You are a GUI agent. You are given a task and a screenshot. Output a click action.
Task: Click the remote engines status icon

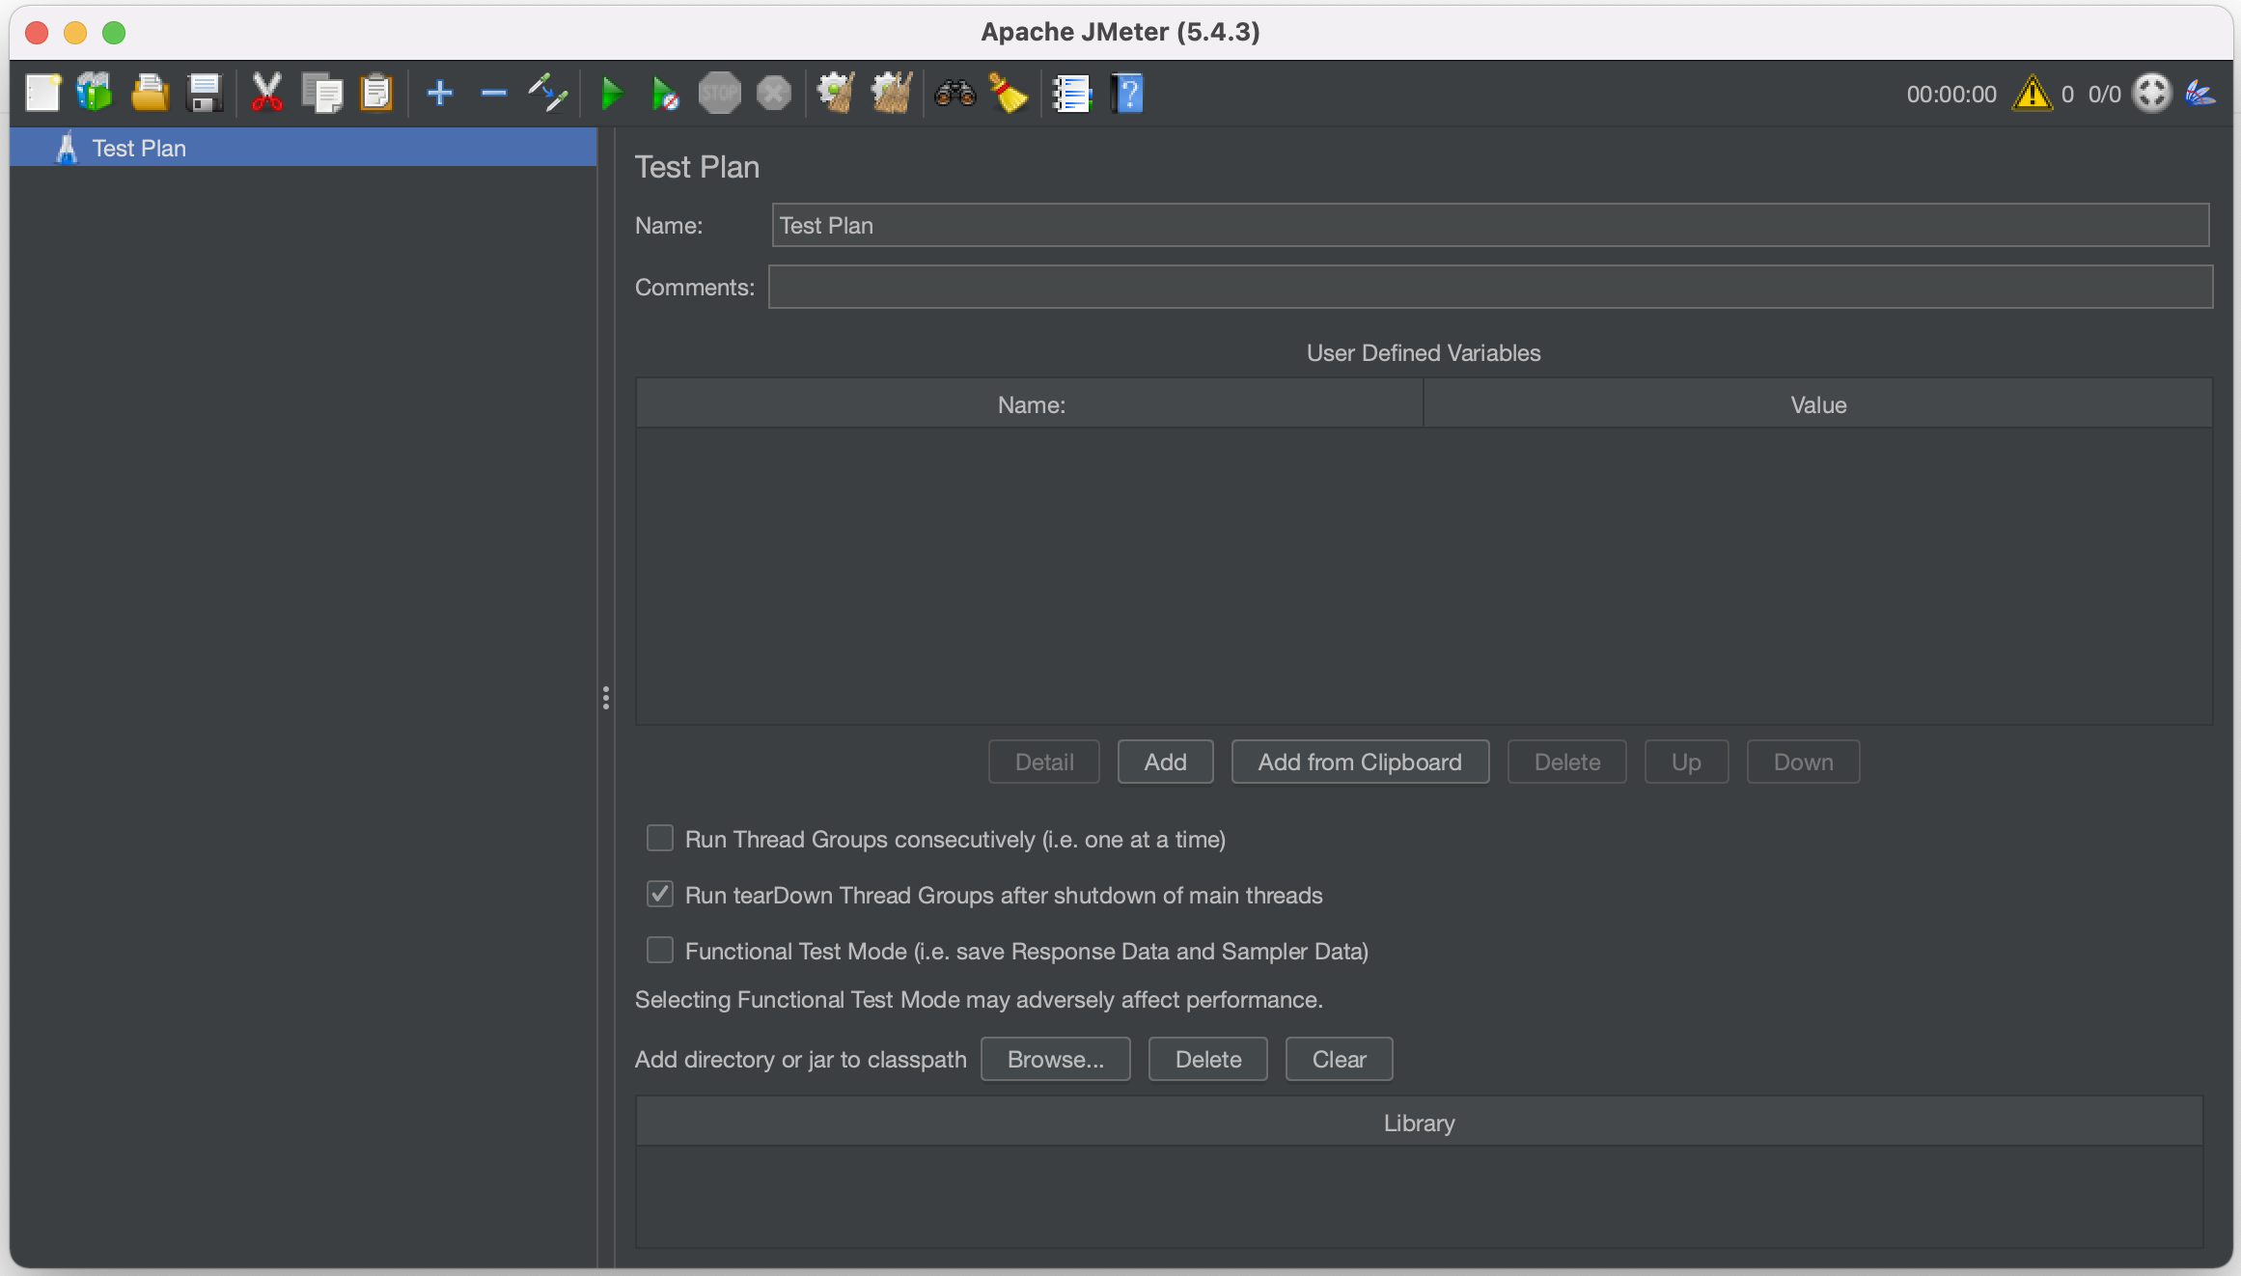(x=2151, y=94)
